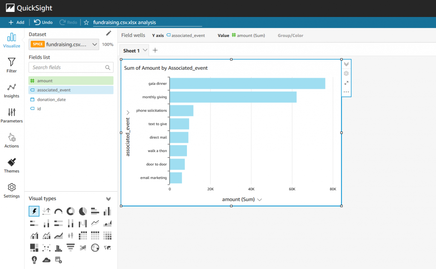This screenshot has height=269, width=436.
Task: Select the donut chart visual type
Action: click(x=71, y=211)
